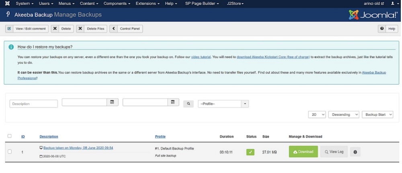Open download Akeeba Kickstart Core link
Image resolution: width=402 pixels, height=173 pixels.
pos(273,57)
